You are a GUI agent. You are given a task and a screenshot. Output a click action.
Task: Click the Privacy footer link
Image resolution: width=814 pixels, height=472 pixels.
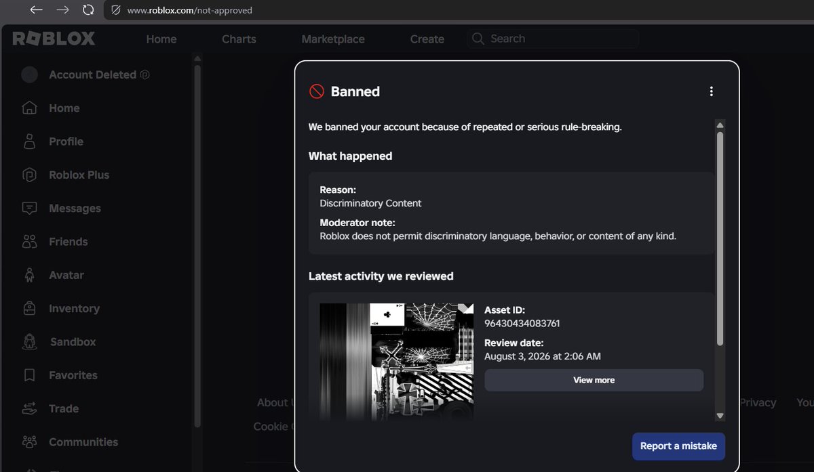[x=758, y=402]
